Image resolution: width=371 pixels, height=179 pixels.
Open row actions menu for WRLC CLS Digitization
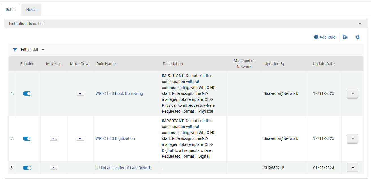click(x=352, y=138)
